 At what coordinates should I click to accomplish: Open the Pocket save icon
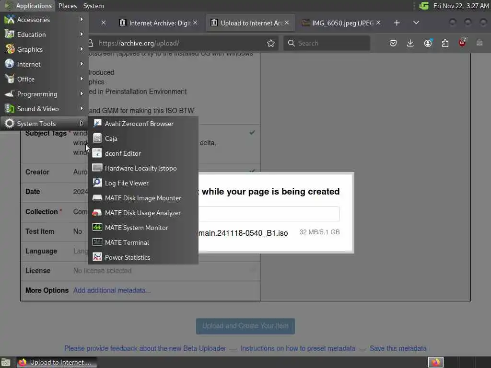click(393, 43)
